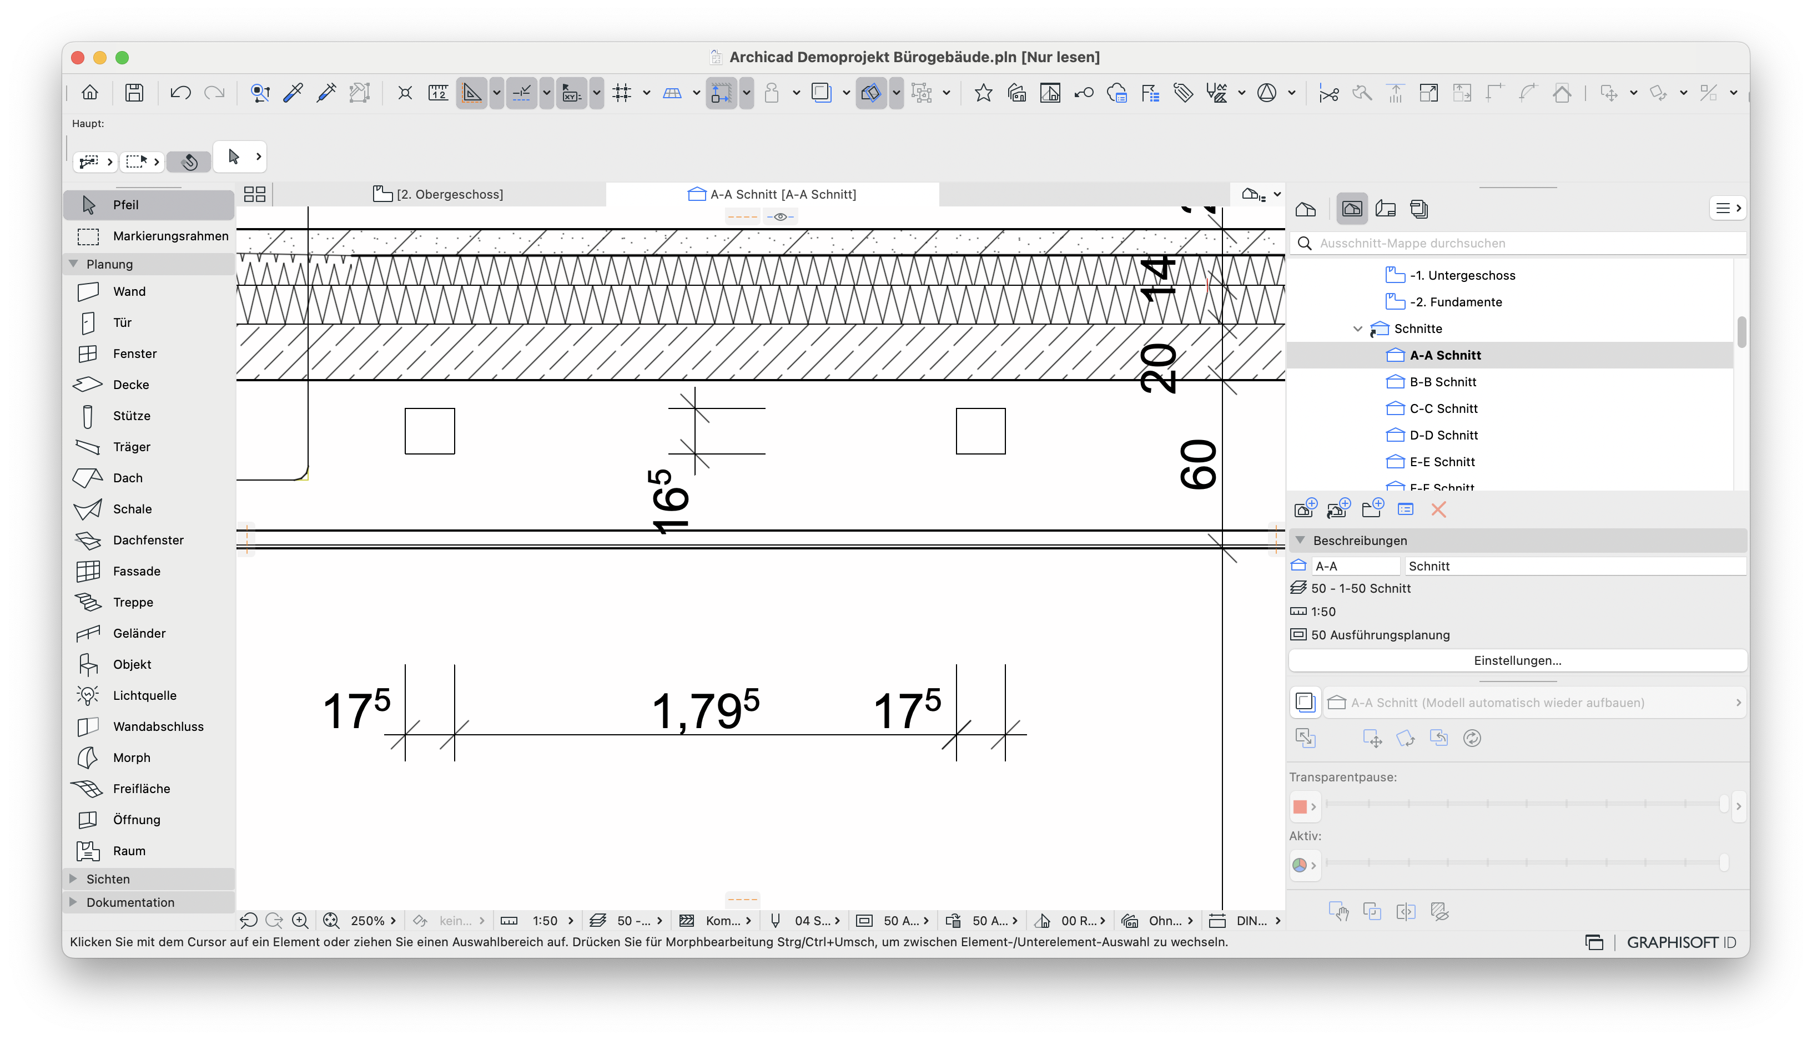The image size is (1812, 1040).
Task: Select the Dachfenster tool
Action: [149, 540]
